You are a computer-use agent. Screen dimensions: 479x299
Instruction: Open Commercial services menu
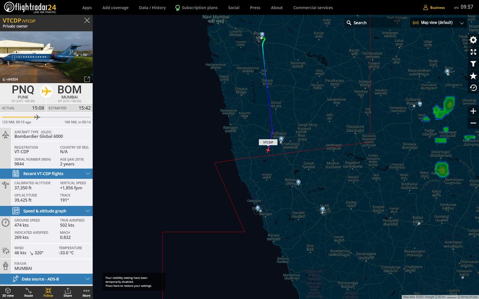click(313, 8)
